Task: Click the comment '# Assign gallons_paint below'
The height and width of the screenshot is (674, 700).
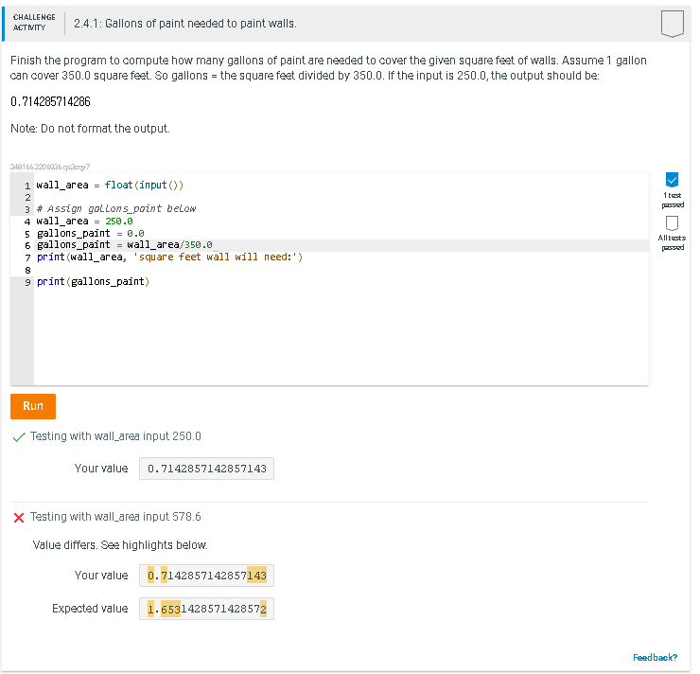Action: click(116, 208)
